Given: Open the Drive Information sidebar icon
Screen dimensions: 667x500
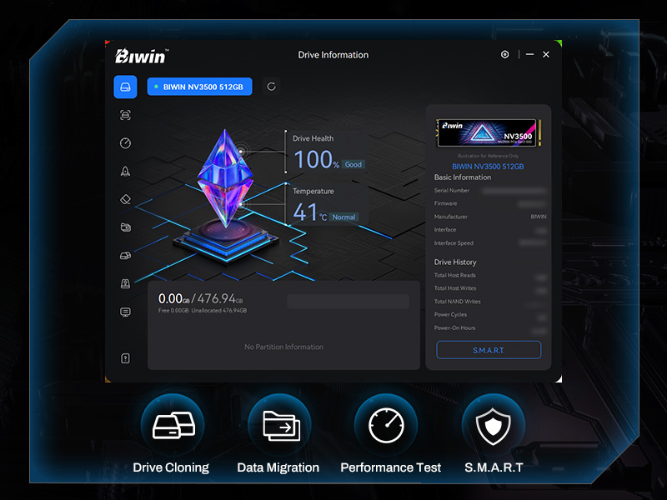Looking at the screenshot, I should pyautogui.click(x=125, y=87).
